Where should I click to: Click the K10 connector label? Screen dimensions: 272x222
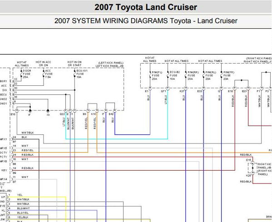94,114
